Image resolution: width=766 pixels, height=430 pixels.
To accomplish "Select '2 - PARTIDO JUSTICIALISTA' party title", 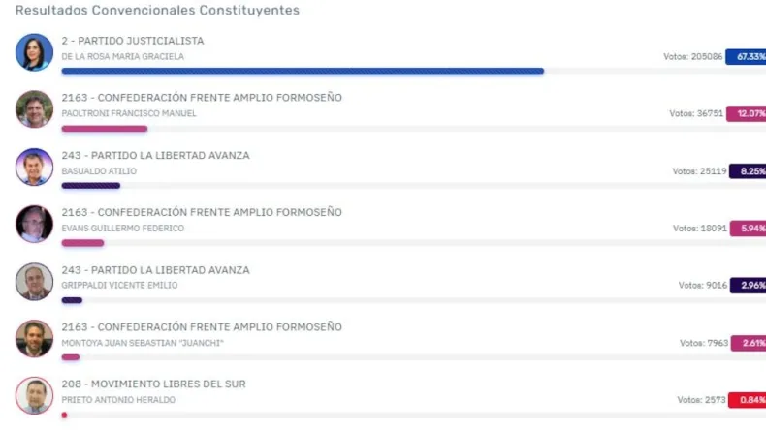I will [x=133, y=41].
